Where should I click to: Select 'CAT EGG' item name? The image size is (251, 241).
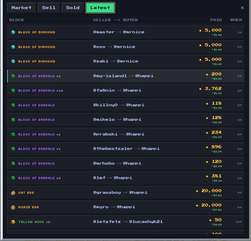[26, 193]
